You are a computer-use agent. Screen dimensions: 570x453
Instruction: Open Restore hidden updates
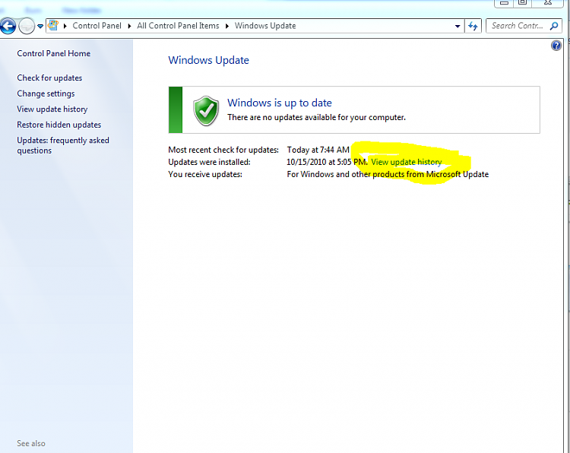coord(59,125)
